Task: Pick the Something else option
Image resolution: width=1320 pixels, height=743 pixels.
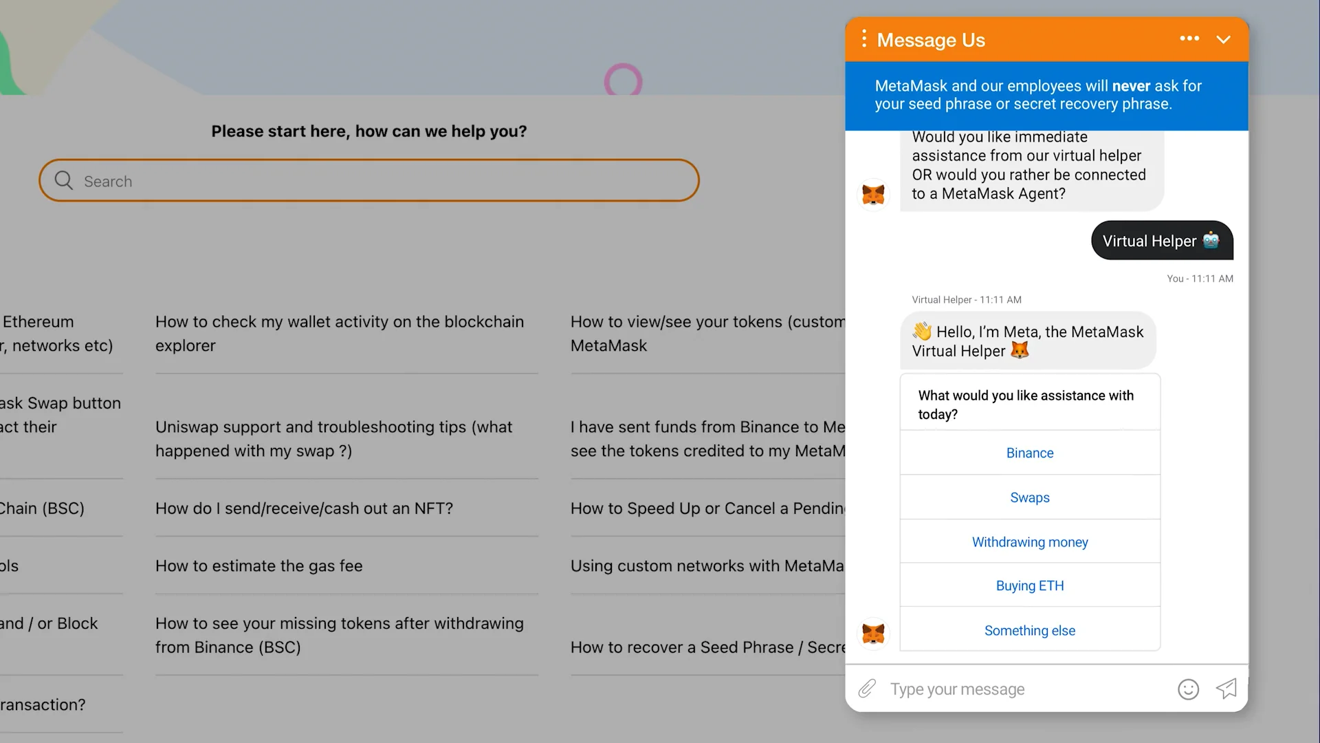Action: coord(1029,630)
